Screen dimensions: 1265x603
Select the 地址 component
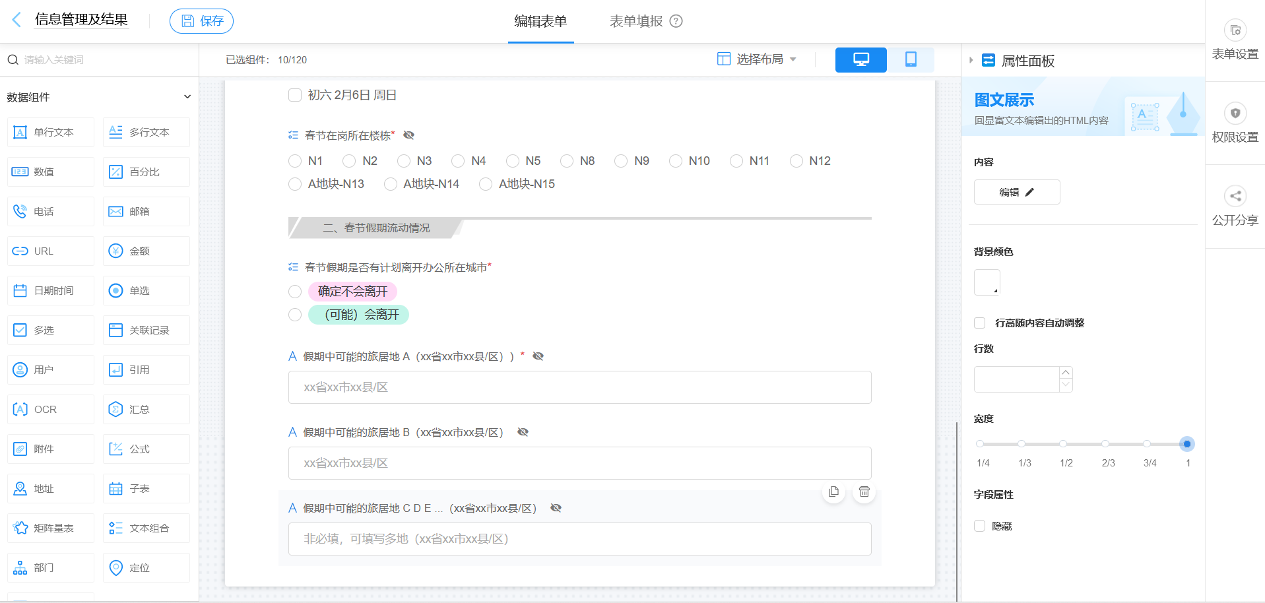(50, 488)
